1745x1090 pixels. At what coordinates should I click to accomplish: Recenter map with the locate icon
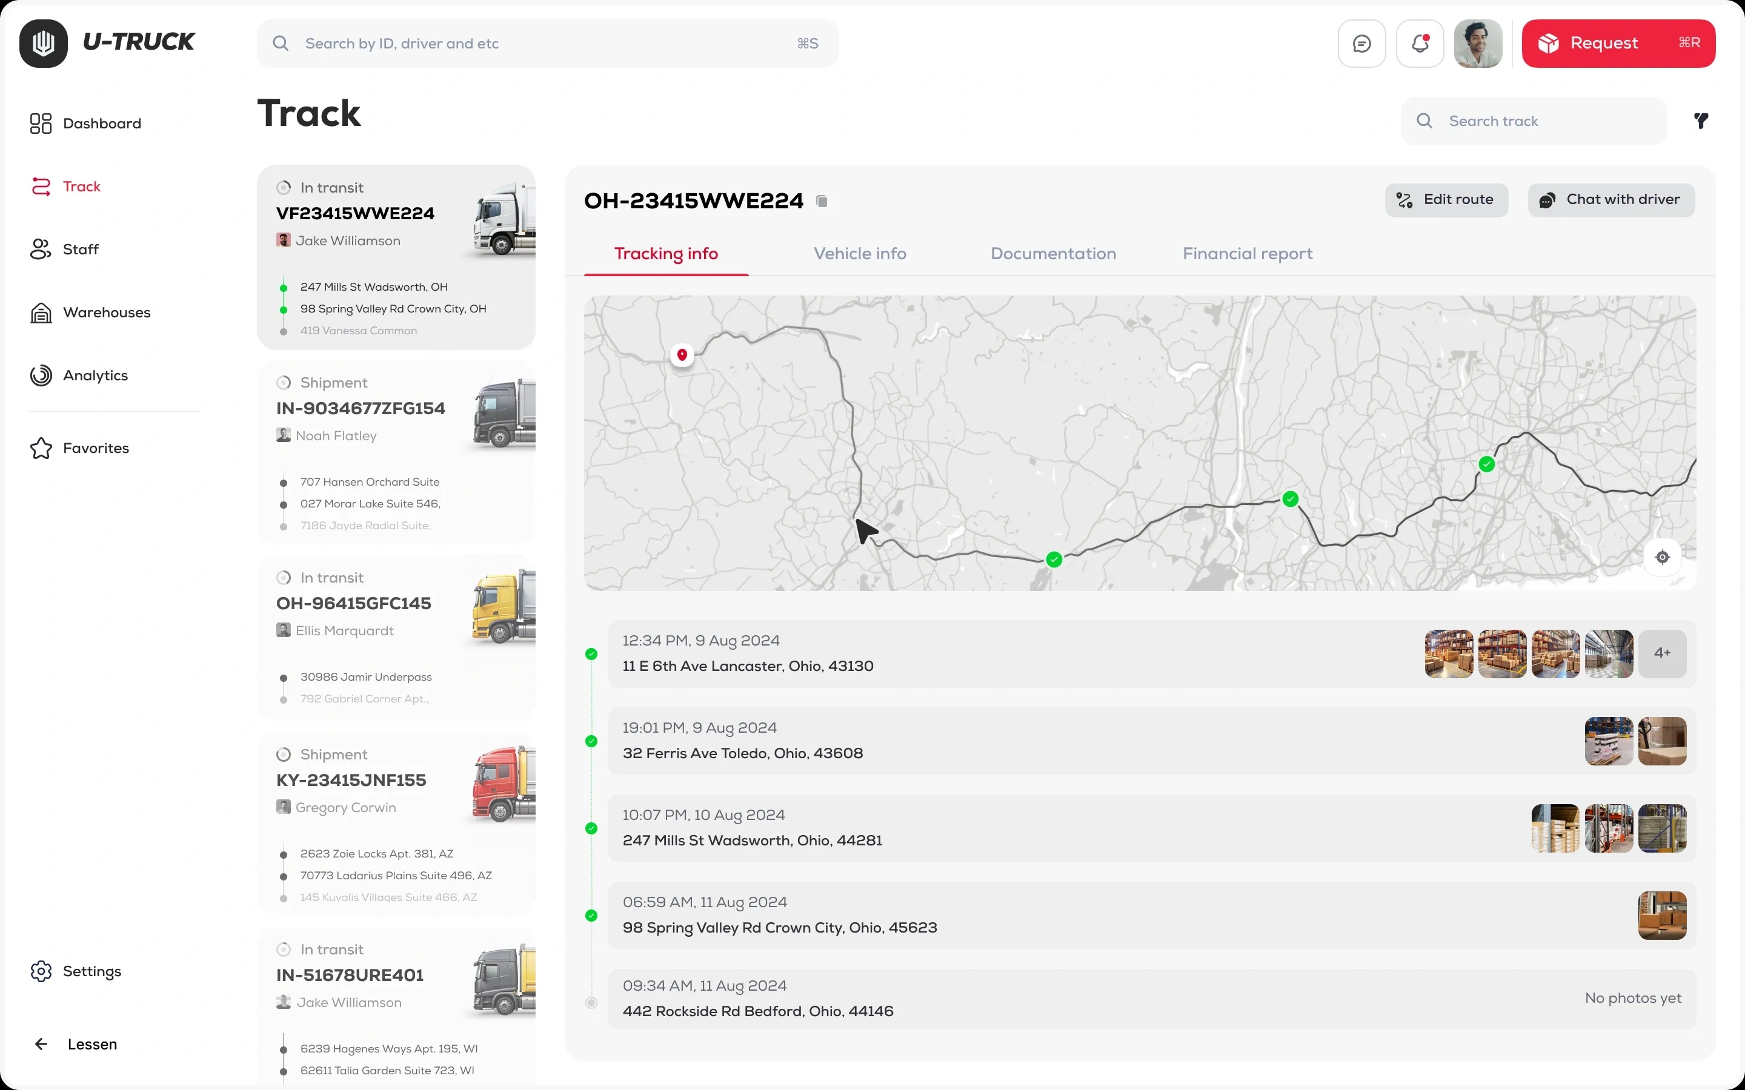pos(1662,557)
